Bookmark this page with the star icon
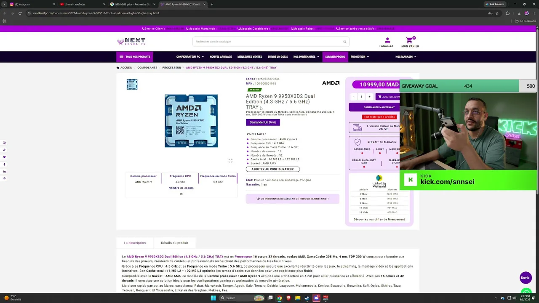The image size is (539, 303). (x=497, y=13)
